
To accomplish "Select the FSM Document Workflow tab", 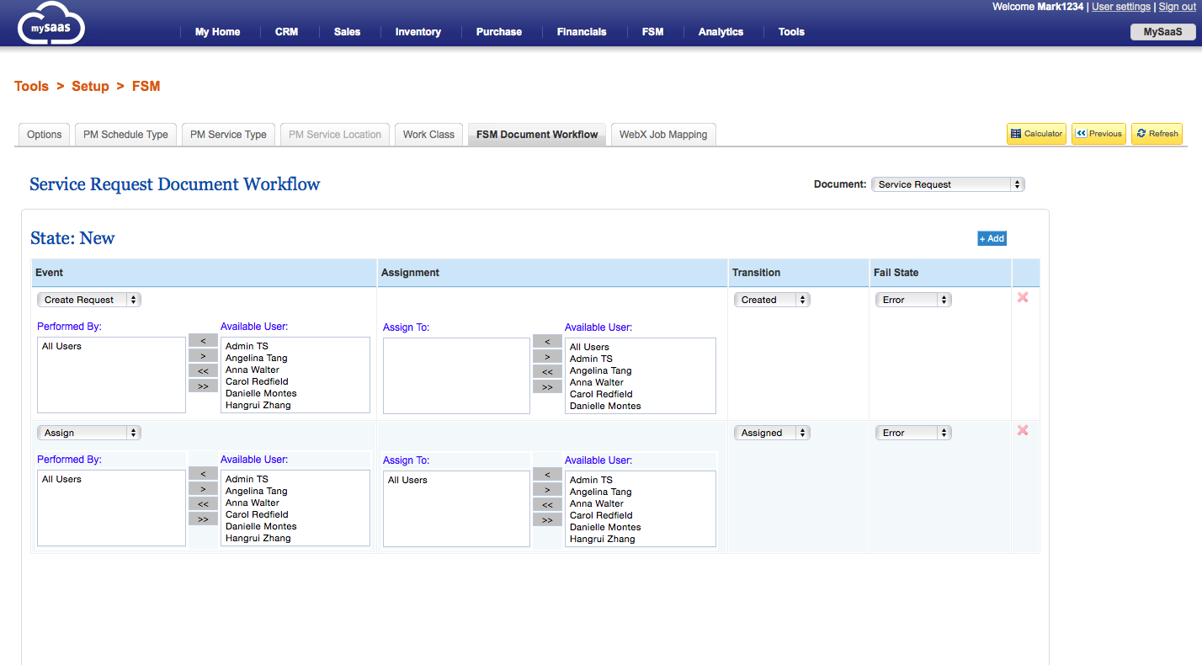I will pyautogui.click(x=537, y=135).
